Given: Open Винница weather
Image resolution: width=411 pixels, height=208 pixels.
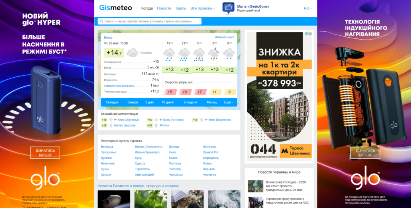Looking at the screenshot, I should (x=107, y=146).
